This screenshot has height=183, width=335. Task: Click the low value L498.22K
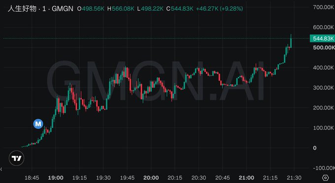coord(150,9)
